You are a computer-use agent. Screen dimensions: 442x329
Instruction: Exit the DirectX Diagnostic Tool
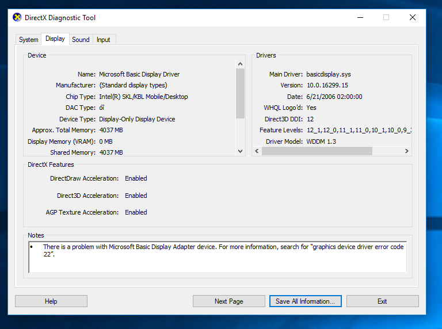(383, 301)
